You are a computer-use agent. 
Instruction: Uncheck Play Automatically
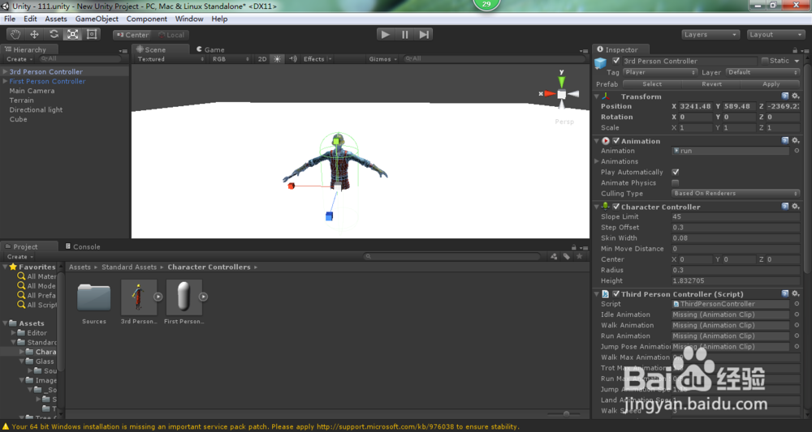click(676, 172)
